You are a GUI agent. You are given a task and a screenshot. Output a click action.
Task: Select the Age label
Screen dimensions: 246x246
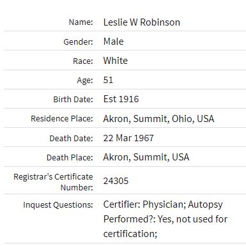(x=85, y=81)
